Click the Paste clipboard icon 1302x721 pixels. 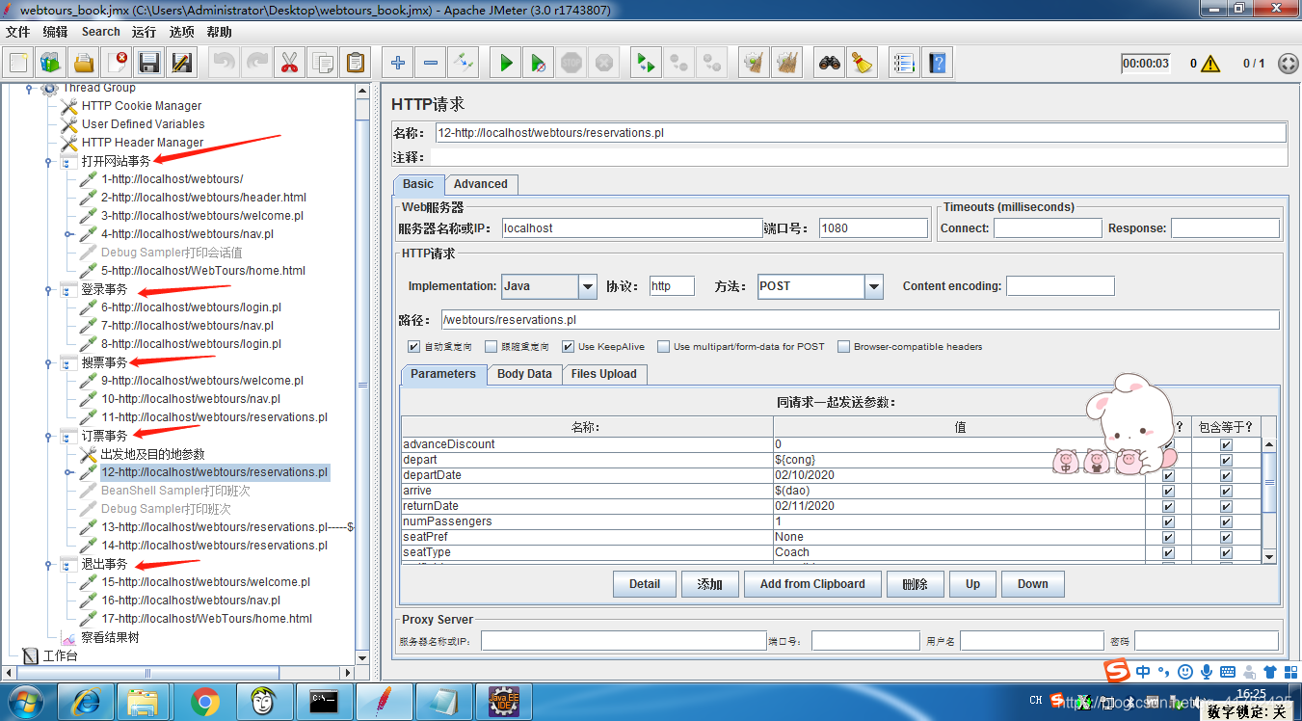[356, 64]
